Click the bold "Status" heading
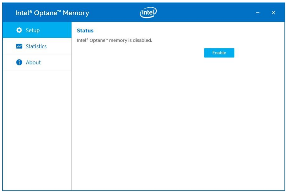 [85, 31]
